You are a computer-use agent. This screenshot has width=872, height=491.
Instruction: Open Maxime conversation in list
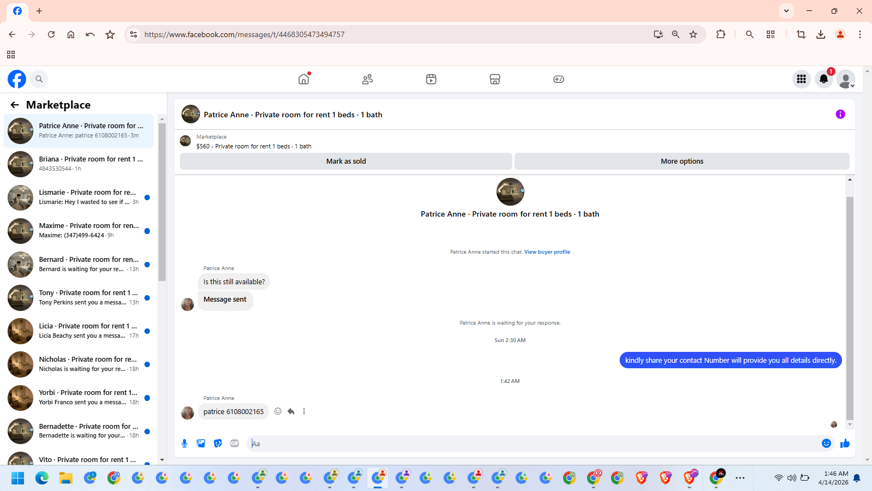(78, 231)
